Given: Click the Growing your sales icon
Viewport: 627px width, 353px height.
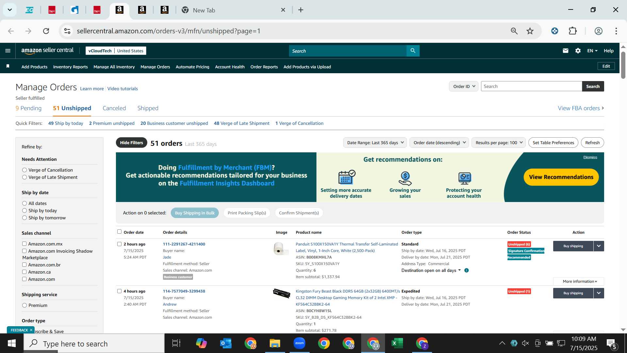Looking at the screenshot, I should pyautogui.click(x=405, y=178).
